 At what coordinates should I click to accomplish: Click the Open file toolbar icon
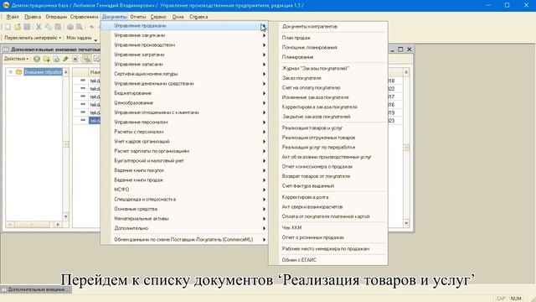pyautogui.click(x=17, y=27)
